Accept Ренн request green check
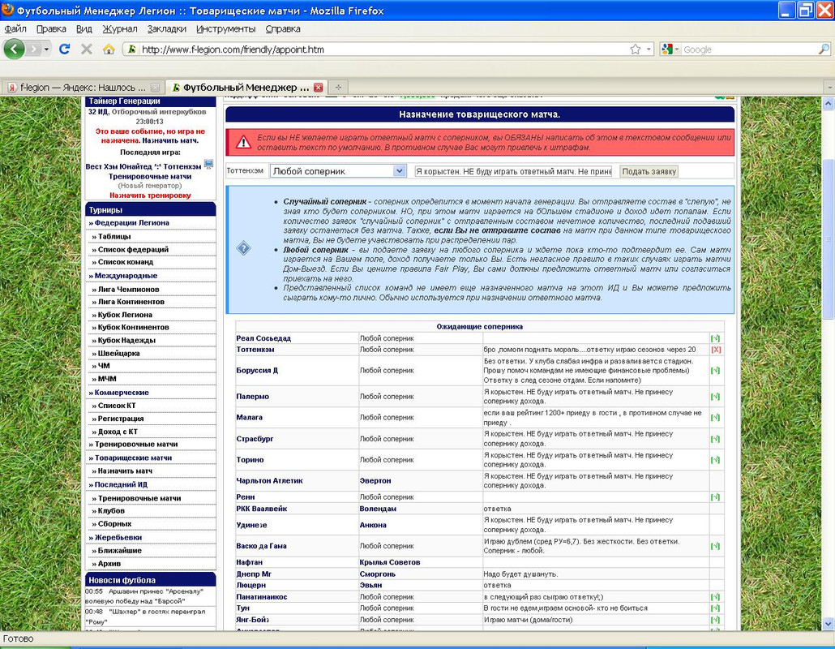Image resolution: width=835 pixels, height=649 pixels. click(x=715, y=496)
